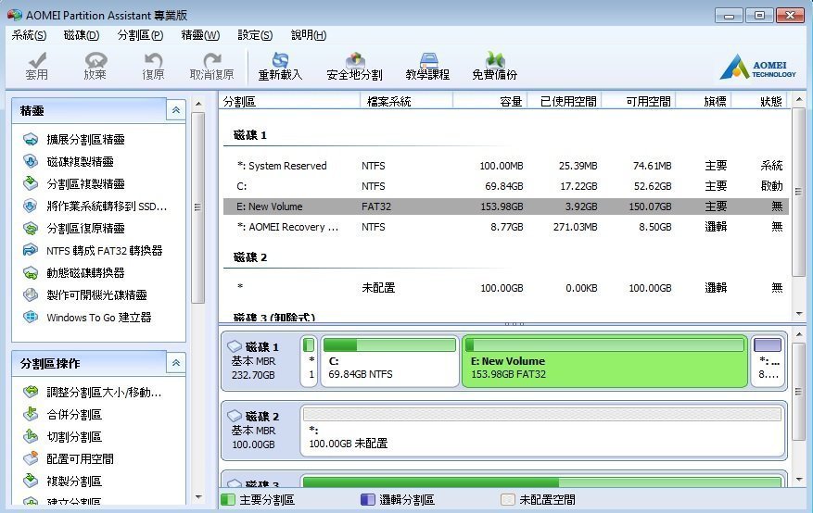Open the 磁碟(D) menu
This screenshot has width=813, height=513.
coord(82,35)
